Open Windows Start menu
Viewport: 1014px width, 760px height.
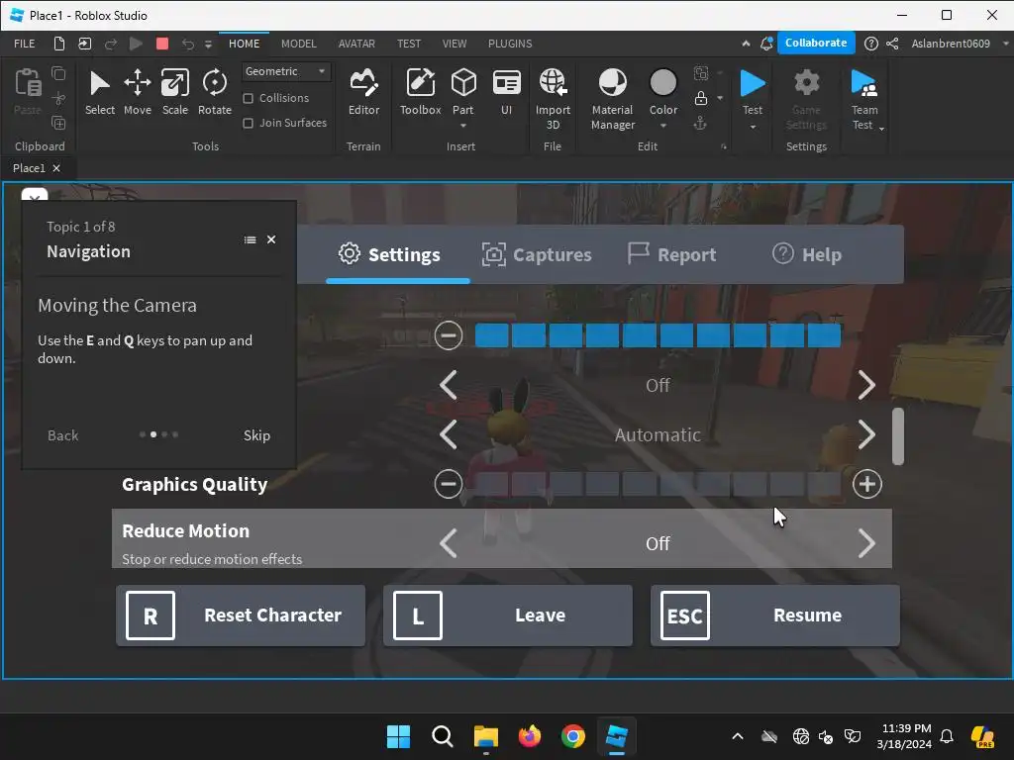click(x=398, y=736)
